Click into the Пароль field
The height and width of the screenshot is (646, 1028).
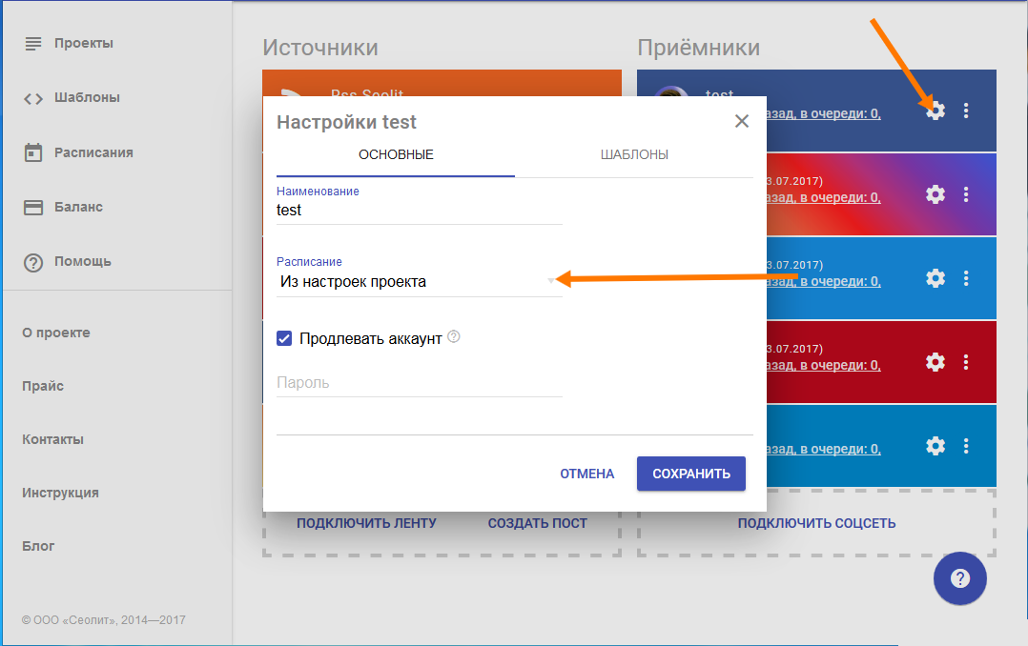418,383
